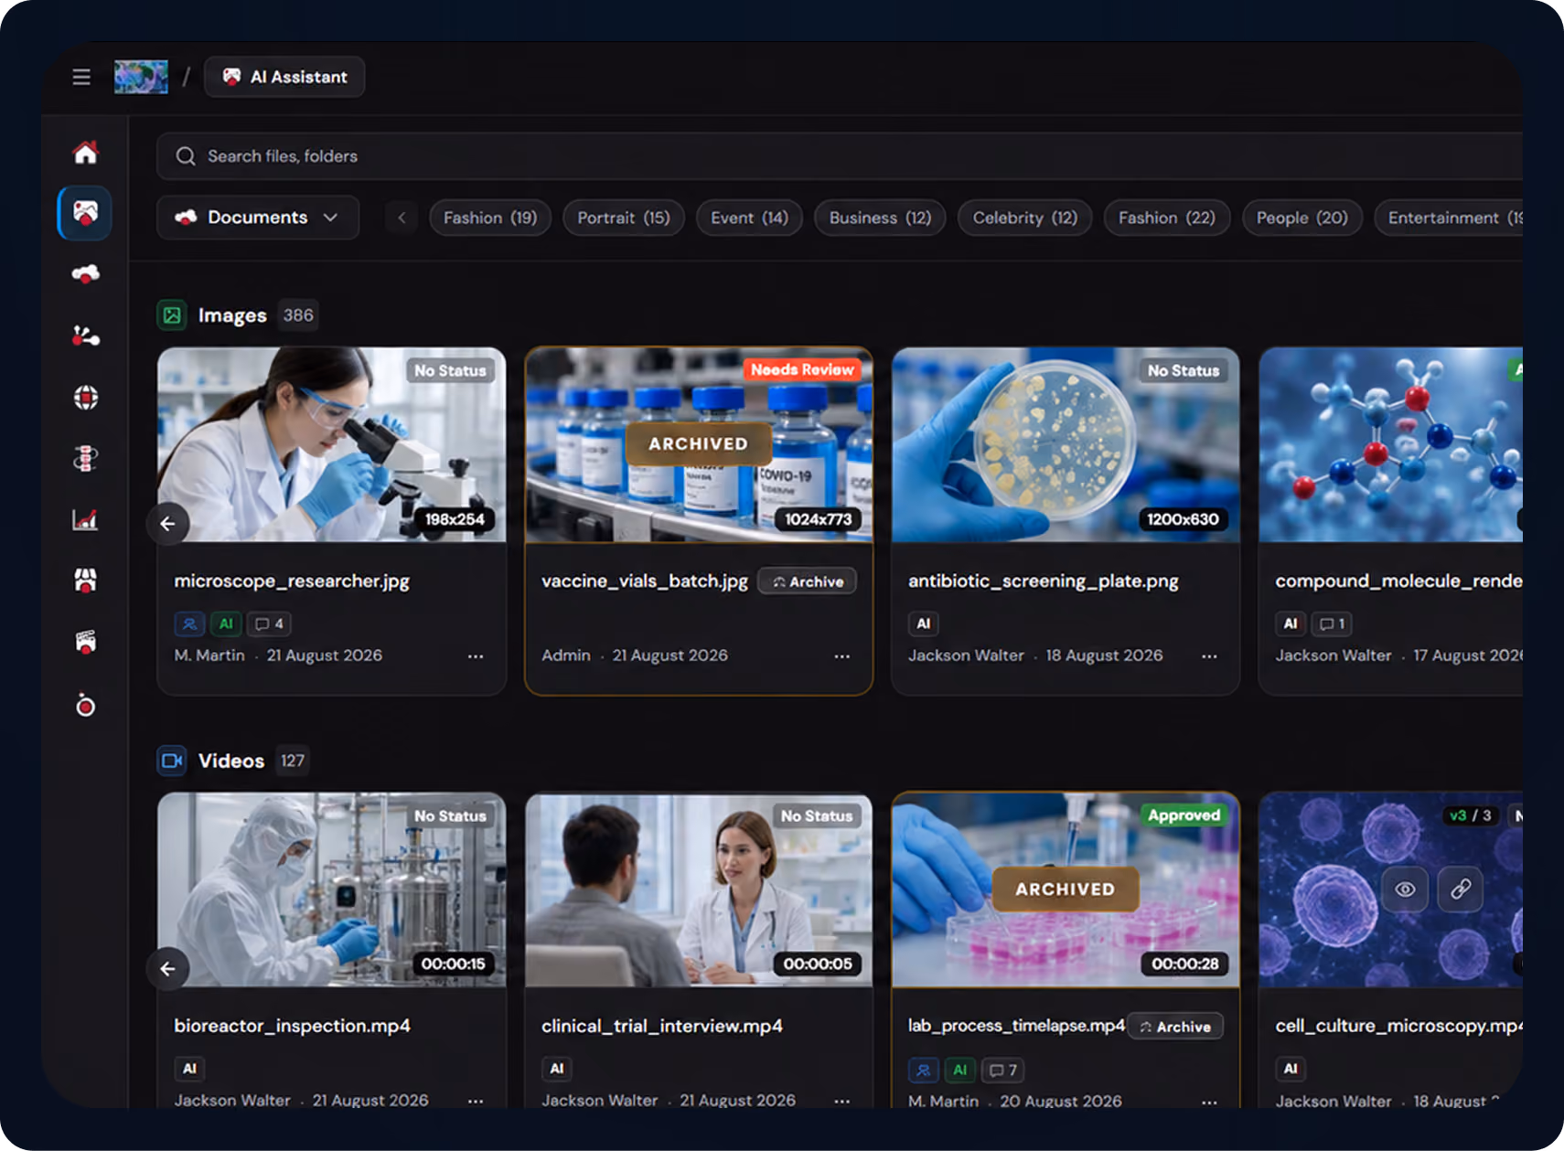1564x1151 pixels.
Task: Select the Portrait (15) category chip
Action: (x=624, y=218)
